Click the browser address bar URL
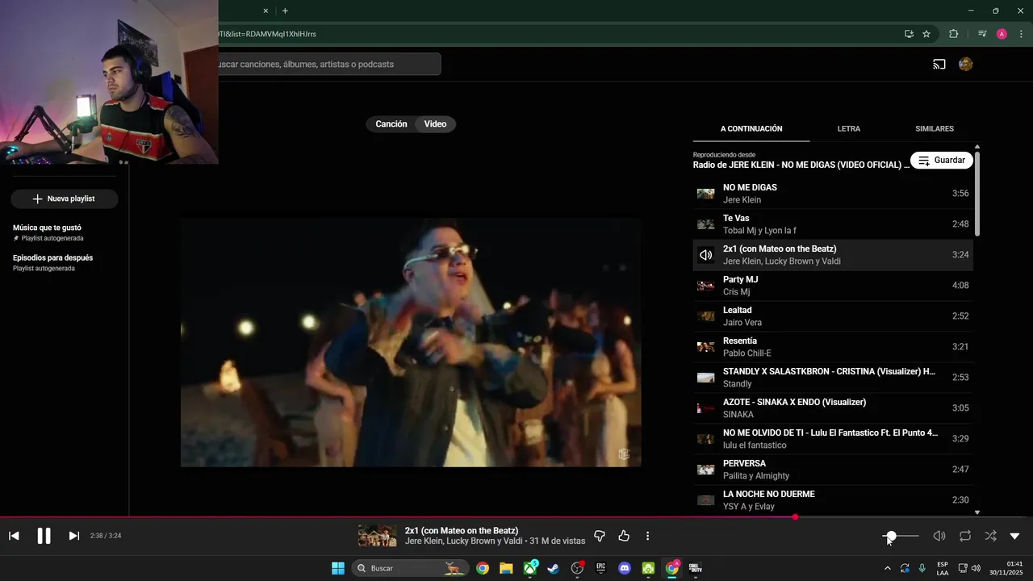Viewport: 1033px width, 581px height. coord(268,34)
